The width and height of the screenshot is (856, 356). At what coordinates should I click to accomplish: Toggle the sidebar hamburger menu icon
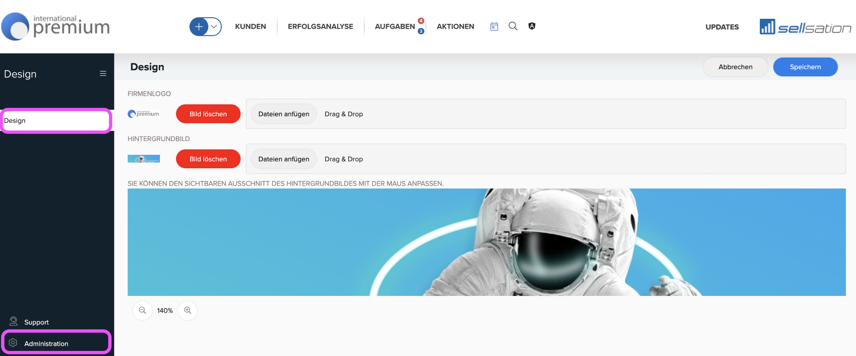[x=103, y=73]
